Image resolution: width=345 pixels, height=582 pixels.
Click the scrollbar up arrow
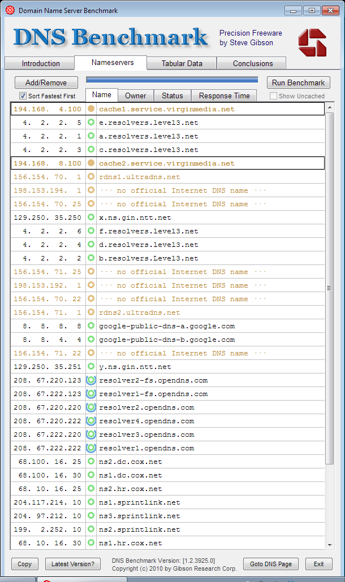[330, 107]
